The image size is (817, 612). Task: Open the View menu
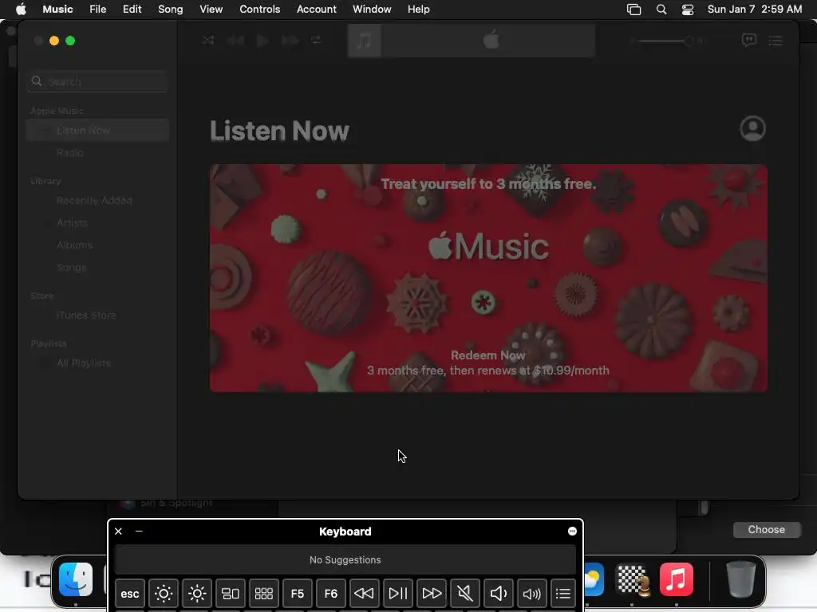coord(211,10)
